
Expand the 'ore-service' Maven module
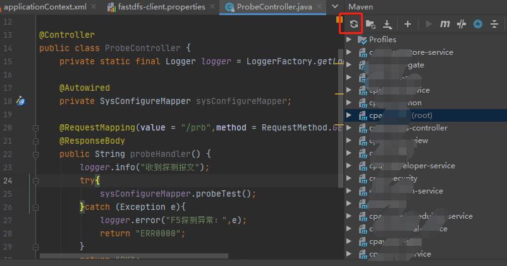349,52
